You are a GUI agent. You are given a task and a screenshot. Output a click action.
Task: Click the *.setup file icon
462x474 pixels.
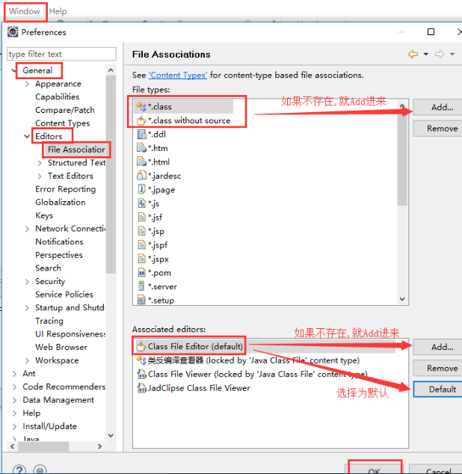click(x=141, y=300)
